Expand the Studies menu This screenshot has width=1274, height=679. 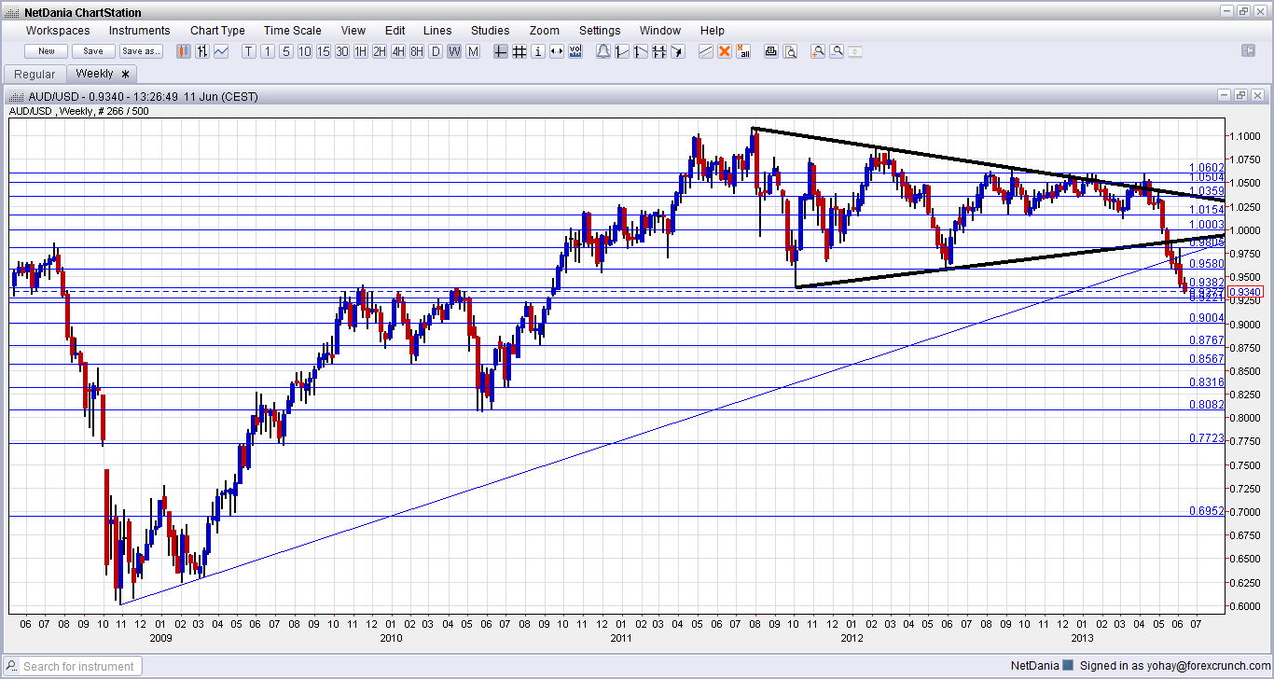click(x=490, y=31)
